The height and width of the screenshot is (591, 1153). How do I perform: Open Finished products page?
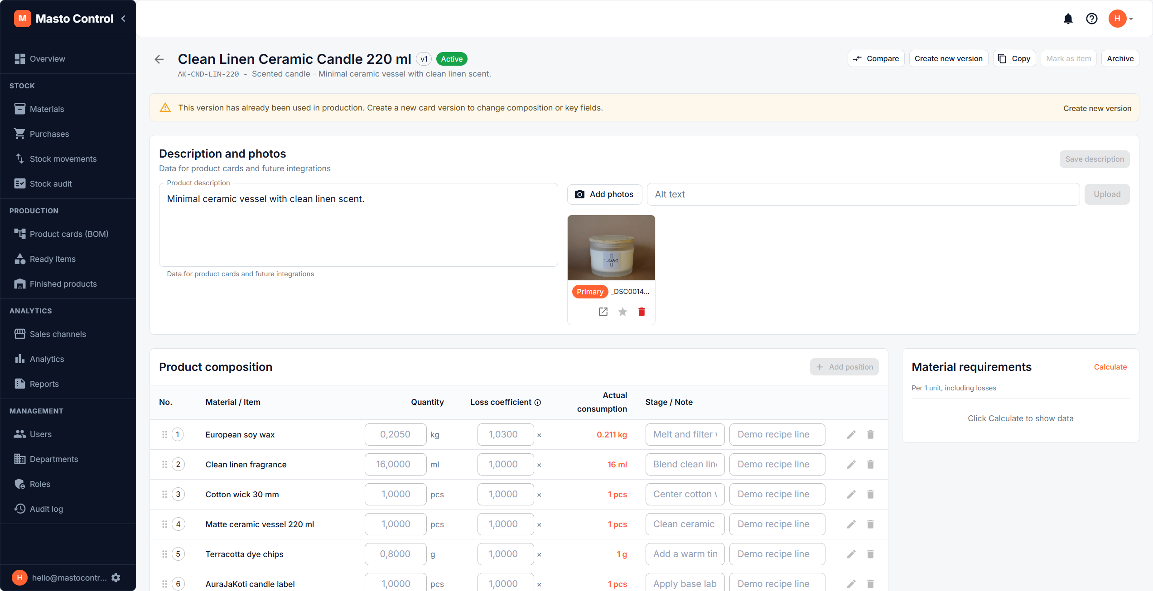click(68, 283)
